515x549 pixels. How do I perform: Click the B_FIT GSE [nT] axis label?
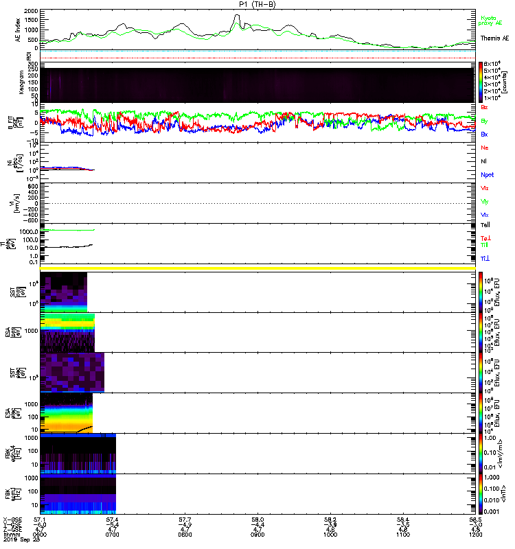[x=15, y=123]
